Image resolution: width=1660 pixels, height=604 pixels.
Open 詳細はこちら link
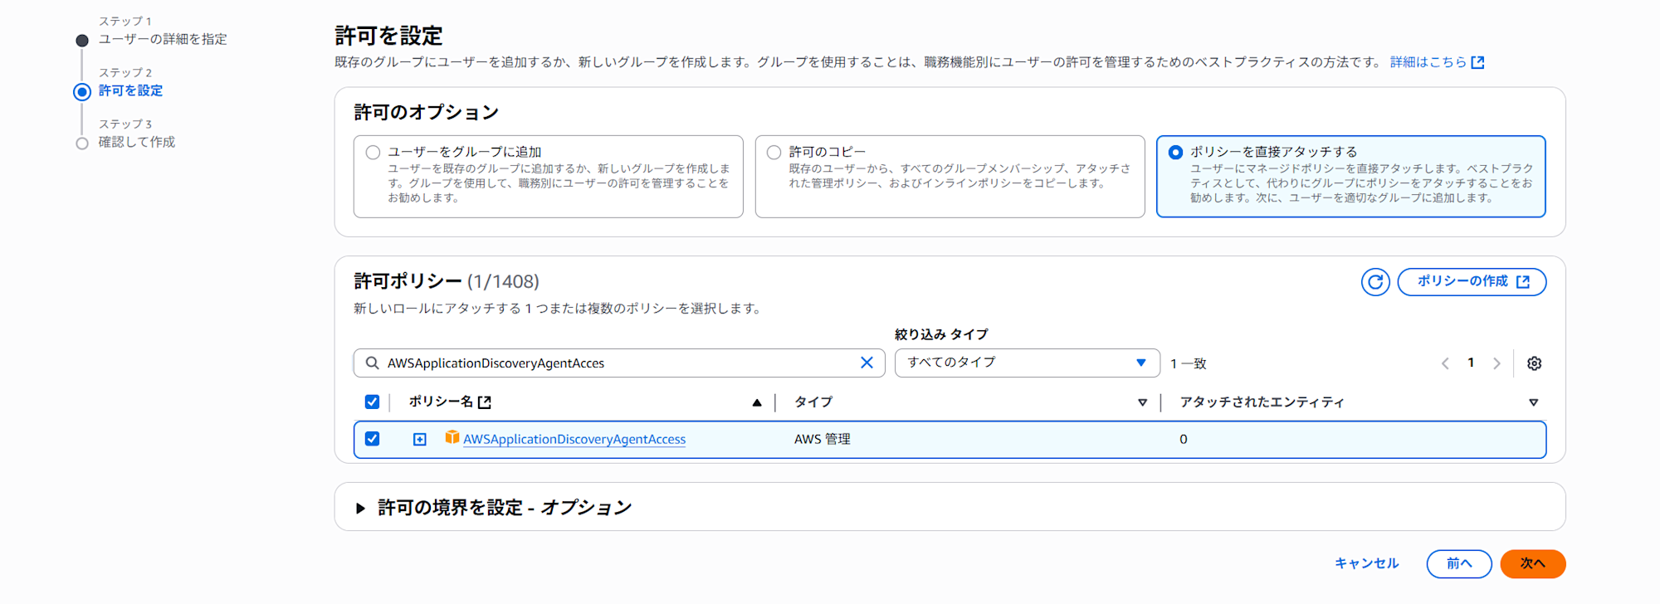1428,62
